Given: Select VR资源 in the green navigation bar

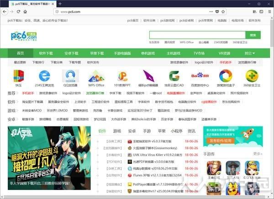Looking at the screenshot, I should click(225, 53).
